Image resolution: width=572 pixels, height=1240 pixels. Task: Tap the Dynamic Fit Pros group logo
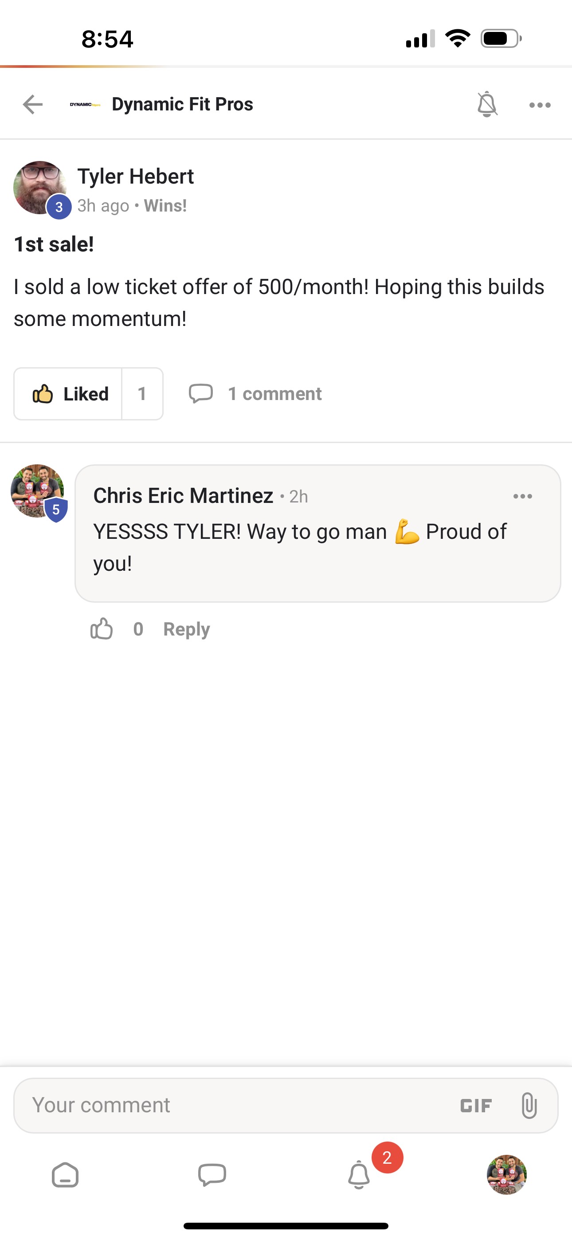tap(85, 105)
